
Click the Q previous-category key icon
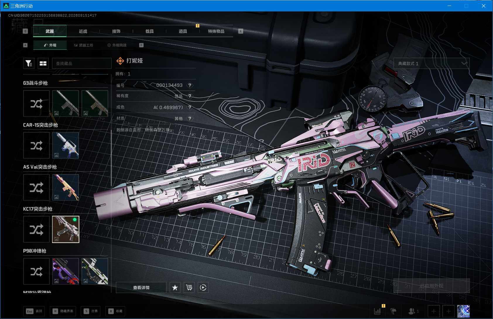click(x=25, y=31)
